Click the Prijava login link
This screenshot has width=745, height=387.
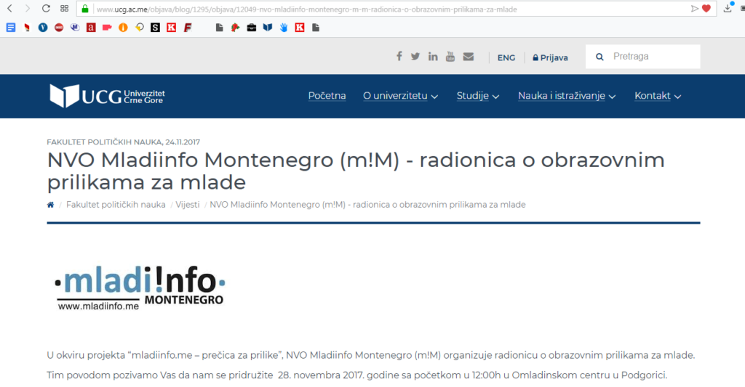click(x=550, y=57)
